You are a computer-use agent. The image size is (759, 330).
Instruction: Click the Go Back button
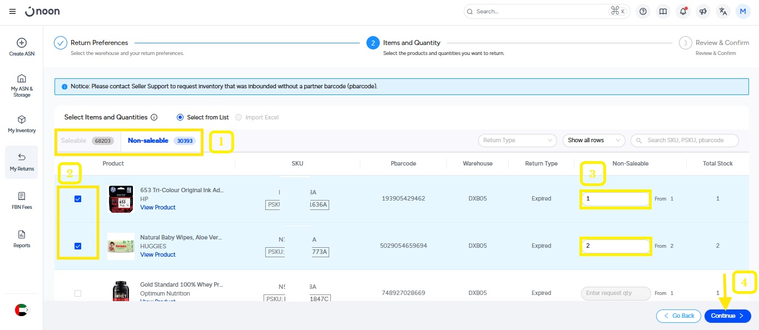[678, 316]
